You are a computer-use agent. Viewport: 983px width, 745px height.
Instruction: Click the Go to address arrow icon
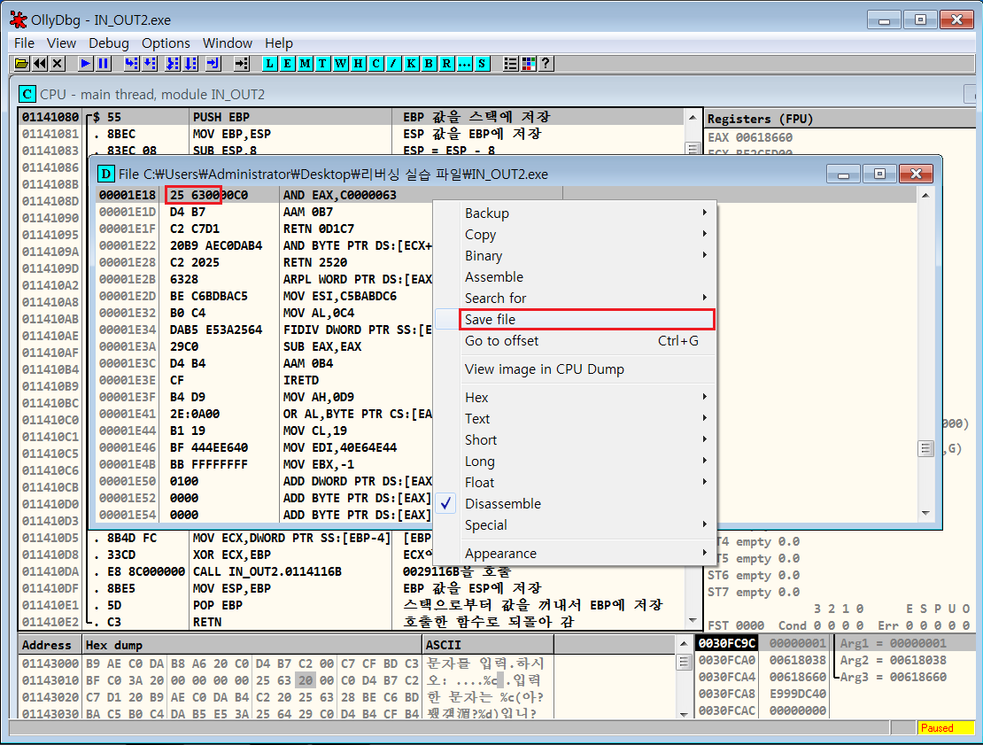(242, 63)
